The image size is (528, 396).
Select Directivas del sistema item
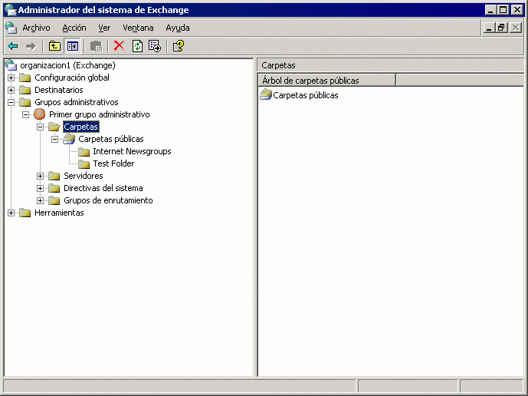point(103,188)
